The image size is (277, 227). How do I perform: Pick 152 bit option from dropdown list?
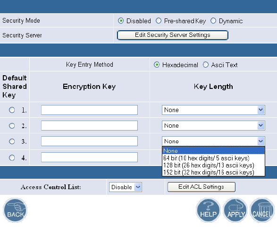coord(213,172)
